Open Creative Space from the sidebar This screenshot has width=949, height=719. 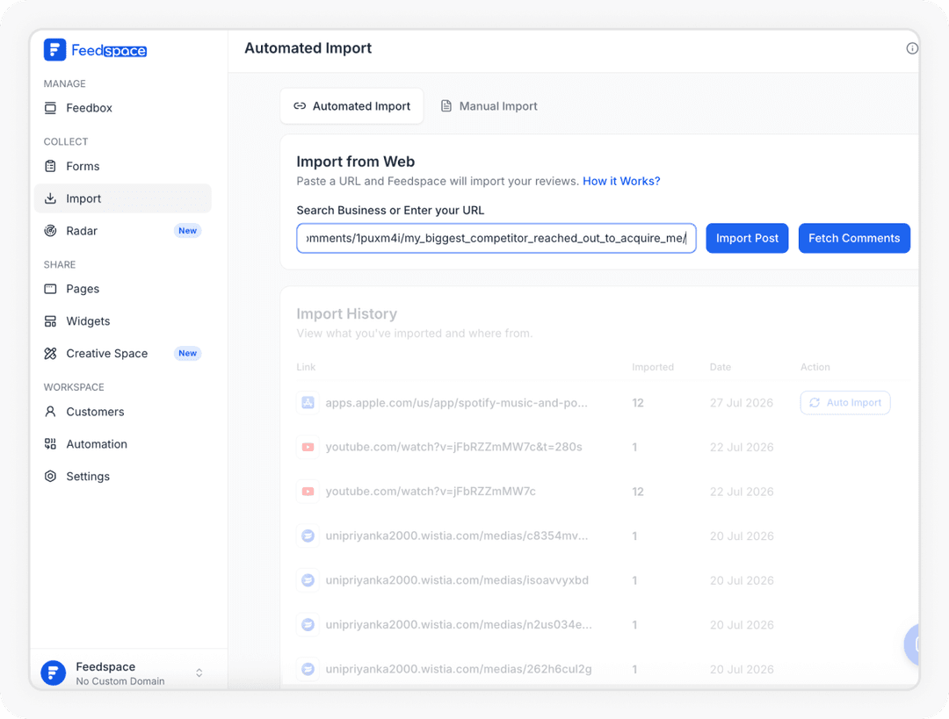click(123, 354)
